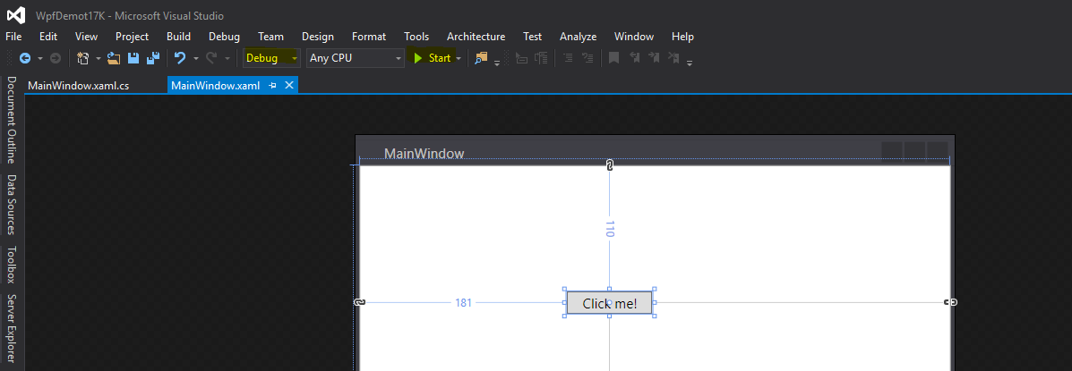Open the Architecture menu

[x=476, y=37]
